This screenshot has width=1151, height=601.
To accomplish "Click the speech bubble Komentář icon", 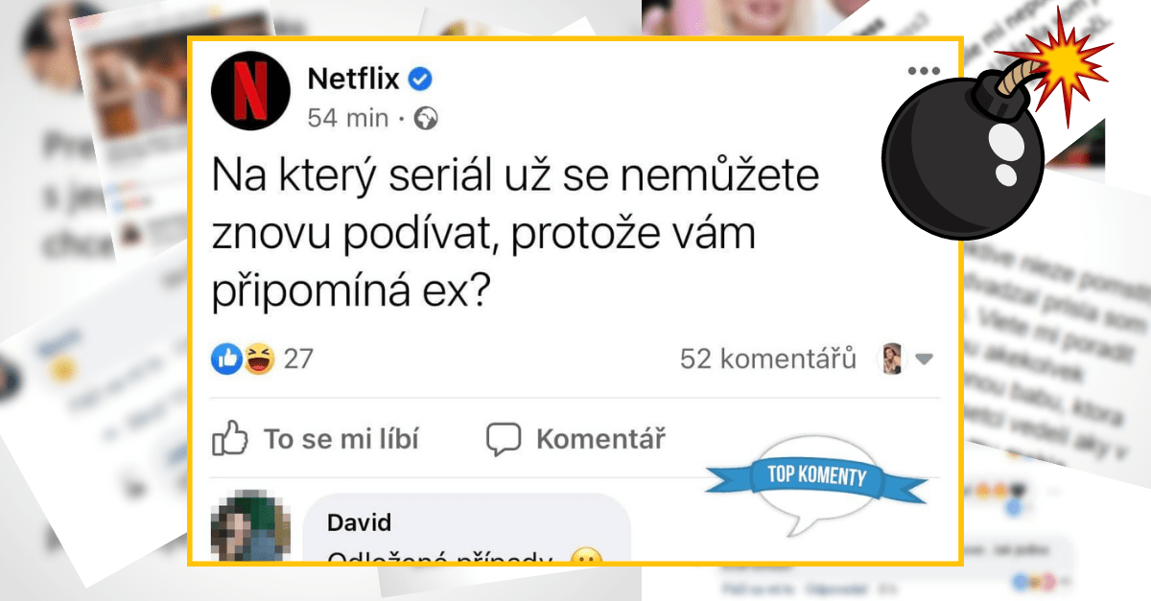I will pos(504,440).
